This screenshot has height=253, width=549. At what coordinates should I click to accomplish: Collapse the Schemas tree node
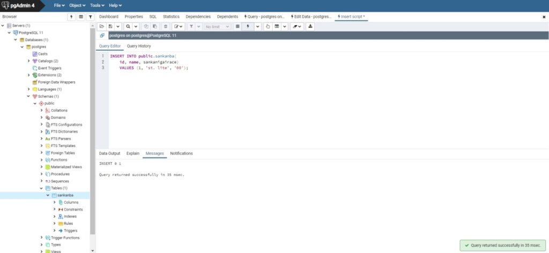tap(28, 96)
